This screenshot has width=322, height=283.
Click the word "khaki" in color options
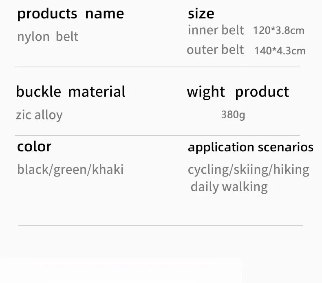pos(108,169)
